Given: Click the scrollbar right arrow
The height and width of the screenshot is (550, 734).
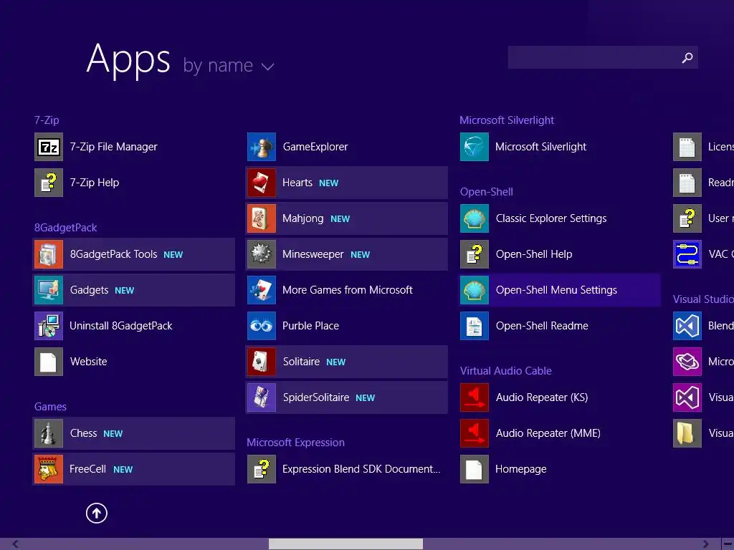Looking at the screenshot, I should tap(705, 544).
